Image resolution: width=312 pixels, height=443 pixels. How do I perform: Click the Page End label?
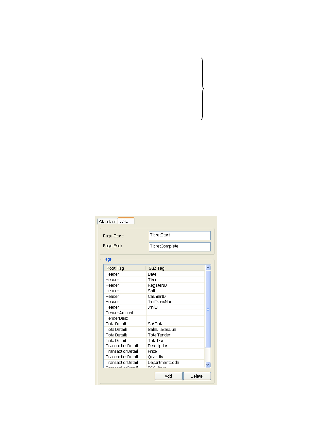pos(113,246)
